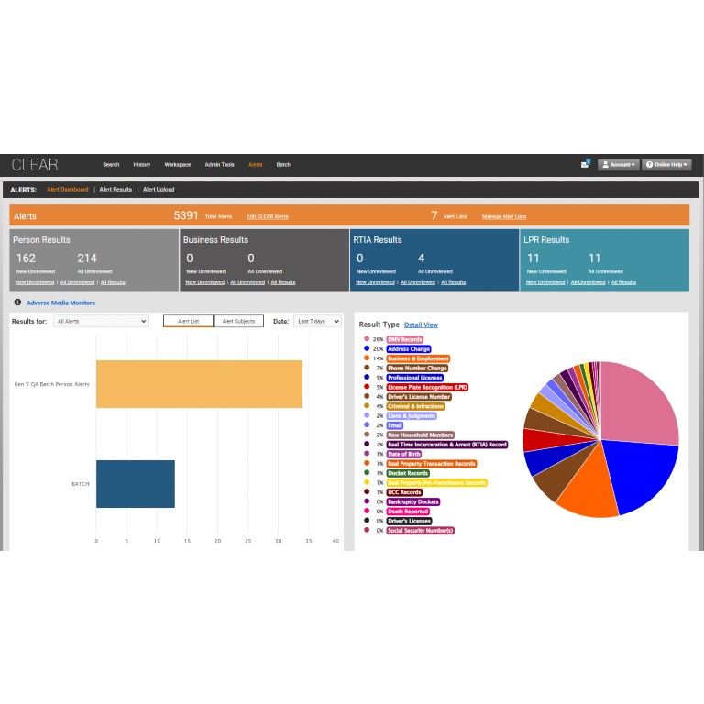Click the Business & Employment legend color dot
The height and width of the screenshot is (704, 704).
367,358
